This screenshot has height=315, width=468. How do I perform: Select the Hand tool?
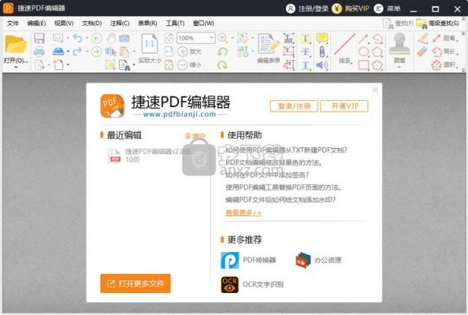pos(111,38)
